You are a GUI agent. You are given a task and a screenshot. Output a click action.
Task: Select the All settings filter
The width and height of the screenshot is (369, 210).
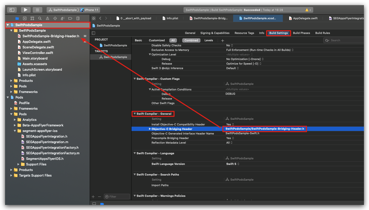pos(173,40)
